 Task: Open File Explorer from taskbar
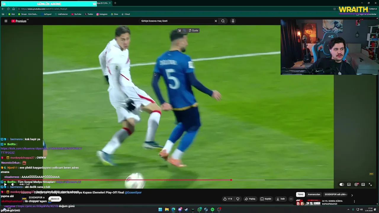tap(167, 209)
